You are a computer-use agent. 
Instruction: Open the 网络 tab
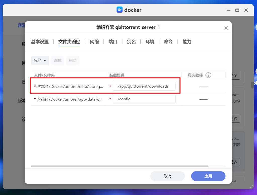[x=94, y=42]
